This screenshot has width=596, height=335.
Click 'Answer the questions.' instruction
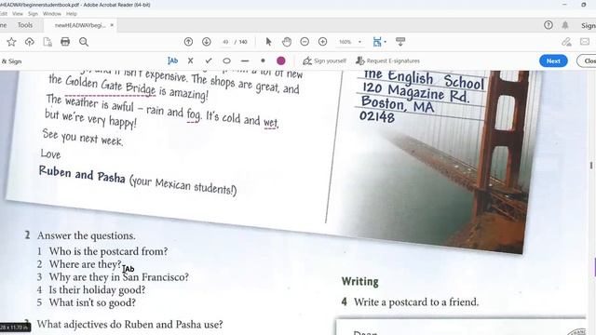pos(87,235)
